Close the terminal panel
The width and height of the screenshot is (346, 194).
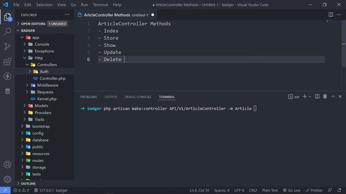(340, 96)
